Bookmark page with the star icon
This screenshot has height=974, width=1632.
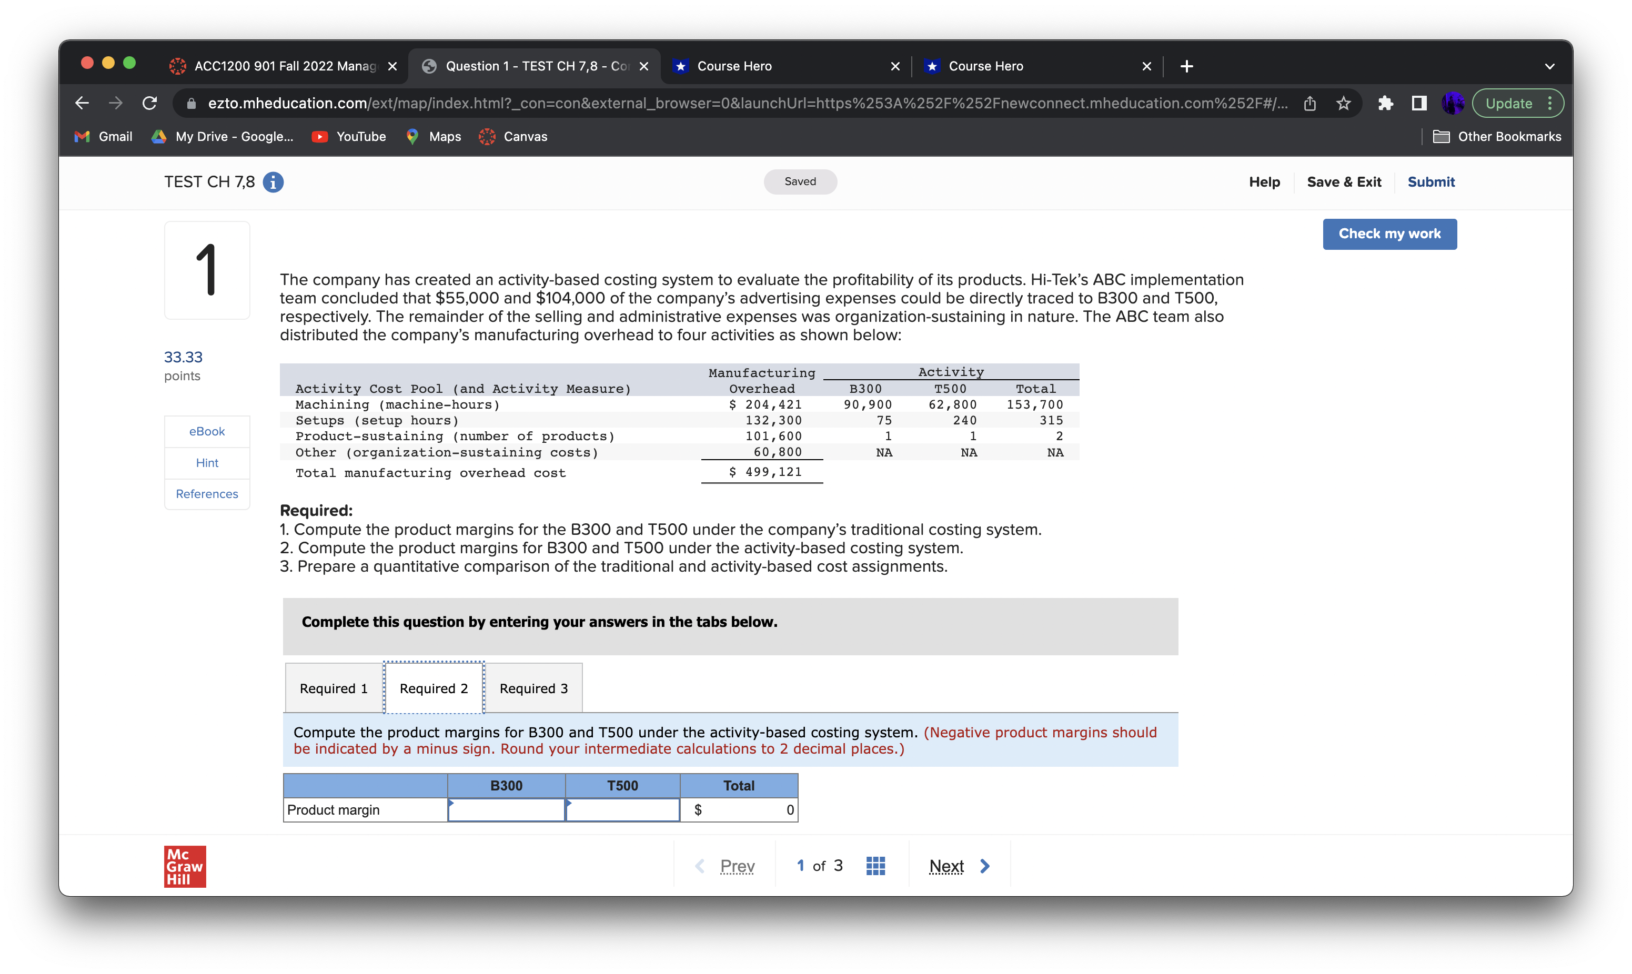coord(1343,103)
